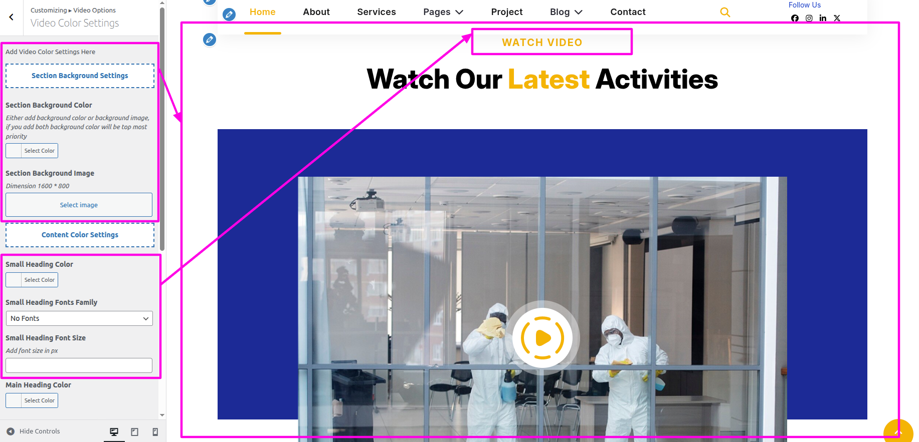Open the Facebook social icon

(x=795, y=18)
